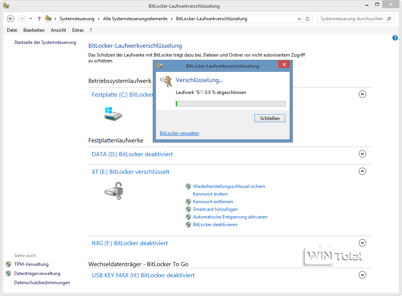Open Datenträgerverwaltung link
Image resolution: width=402 pixels, height=296 pixels.
[37, 273]
